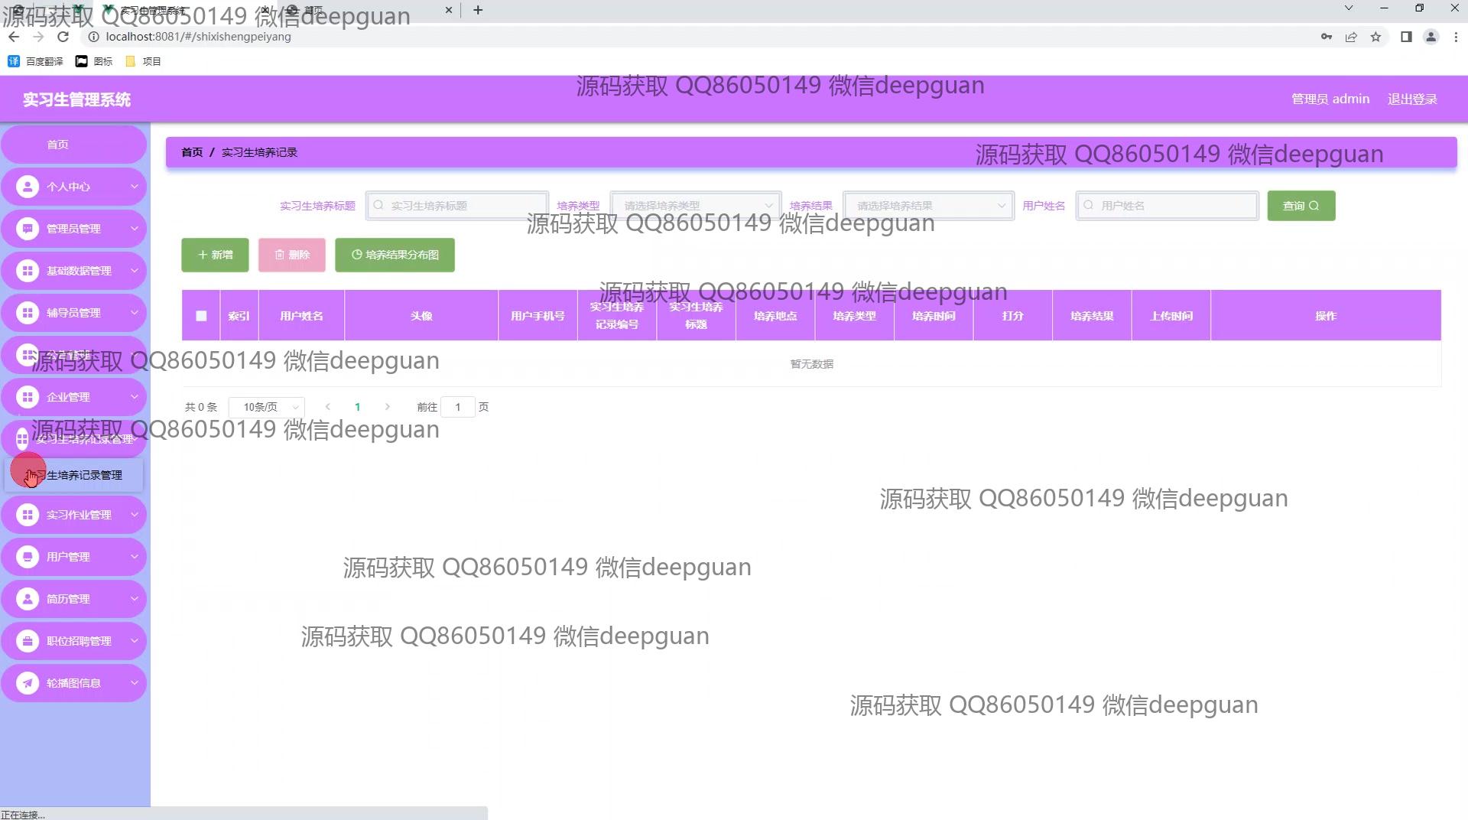This screenshot has width=1468, height=820.
Task: Click the 前往 page number input
Action: pyautogui.click(x=458, y=407)
